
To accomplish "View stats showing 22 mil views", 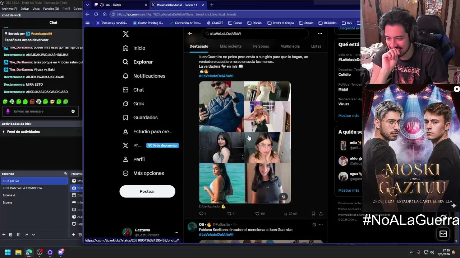I will tap(290, 214).
